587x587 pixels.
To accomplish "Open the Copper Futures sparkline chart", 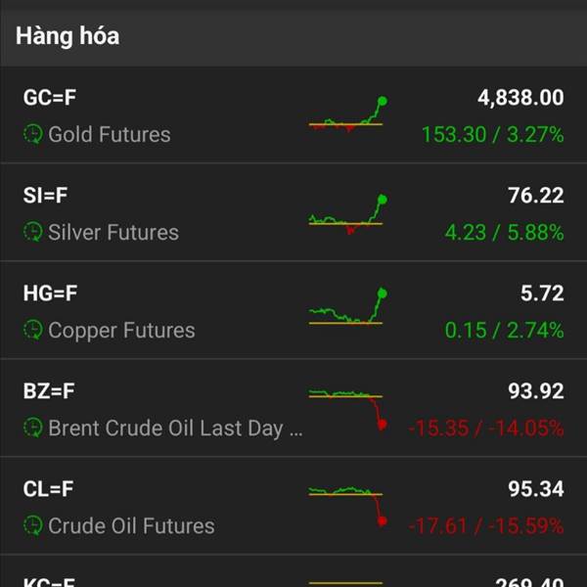I will click(347, 308).
